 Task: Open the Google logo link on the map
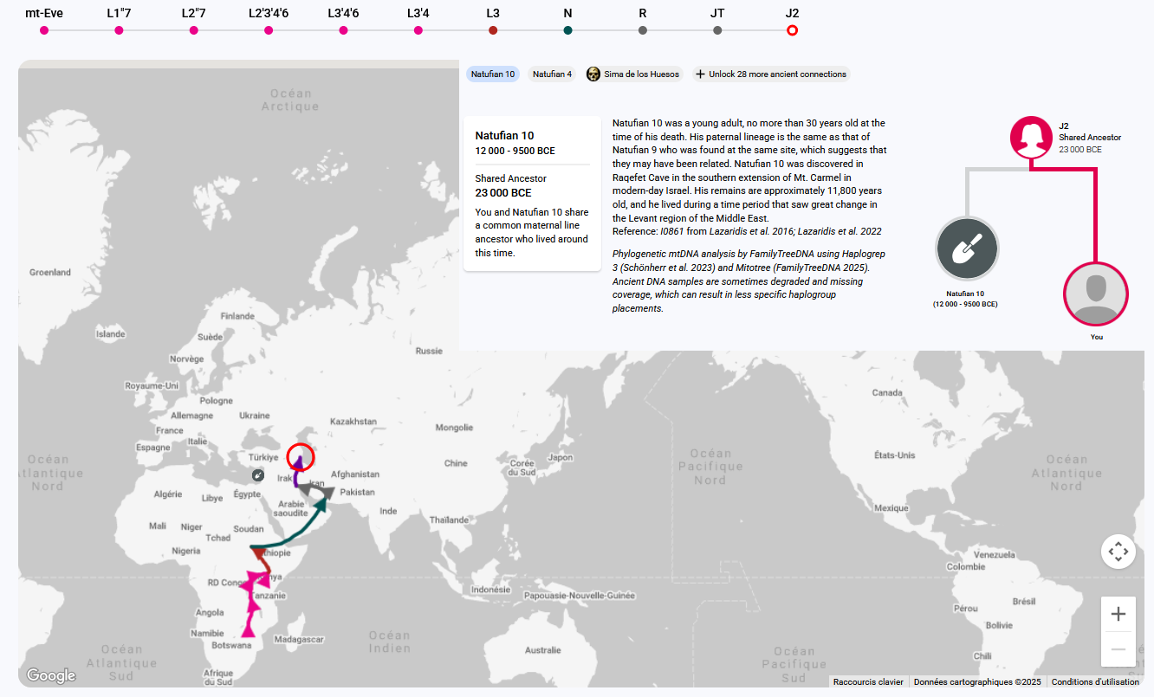pos(51,676)
